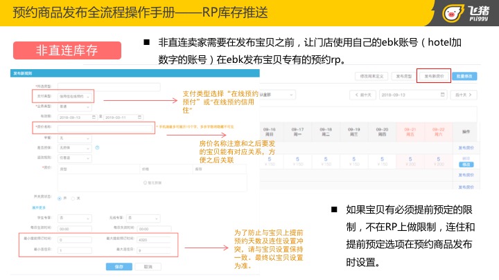Click the red 非直连库存 label button
499x280 pixels.
click(67, 50)
